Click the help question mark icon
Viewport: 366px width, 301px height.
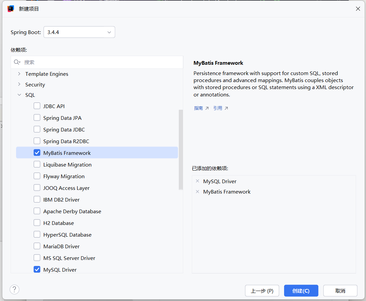click(15, 289)
